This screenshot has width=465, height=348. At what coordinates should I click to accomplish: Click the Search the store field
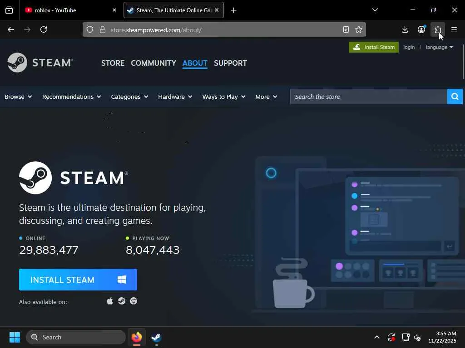369,97
